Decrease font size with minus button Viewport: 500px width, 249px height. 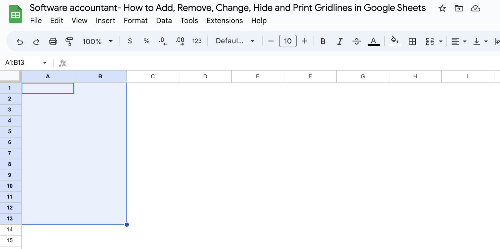point(271,41)
